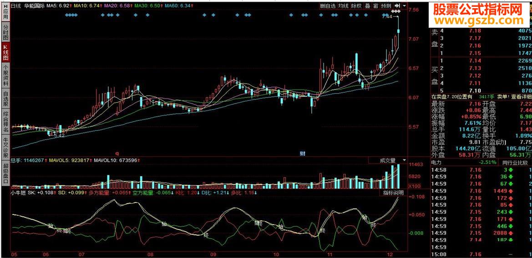The image size is (532, 258).
Task: Click the 5.42 low price marker
Action: click(59, 135)
